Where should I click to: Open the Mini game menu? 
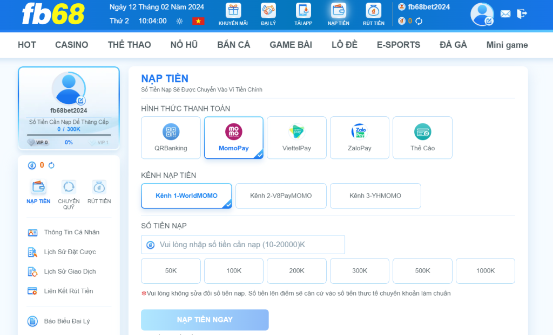tap(507, 45)
